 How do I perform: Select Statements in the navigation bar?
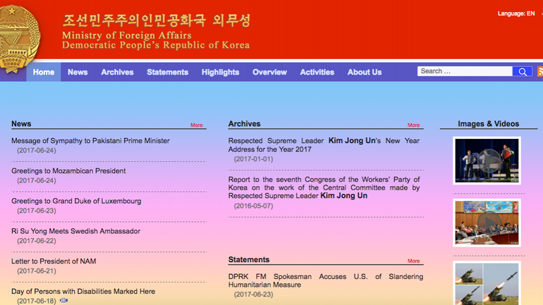[167, 72]
